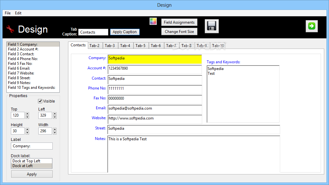Decrease the Height value with down arrow
This screenshot has width=329, height=185.
point(27,133)
